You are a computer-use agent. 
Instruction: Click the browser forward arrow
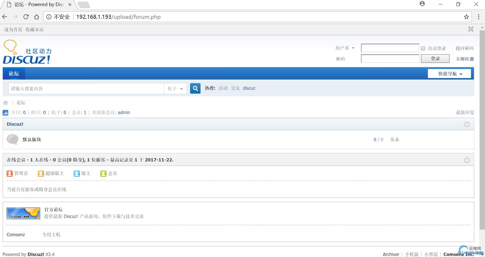click(15, 17)
